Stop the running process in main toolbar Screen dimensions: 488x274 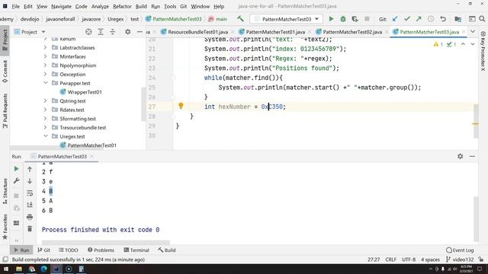tap(367, 19)
